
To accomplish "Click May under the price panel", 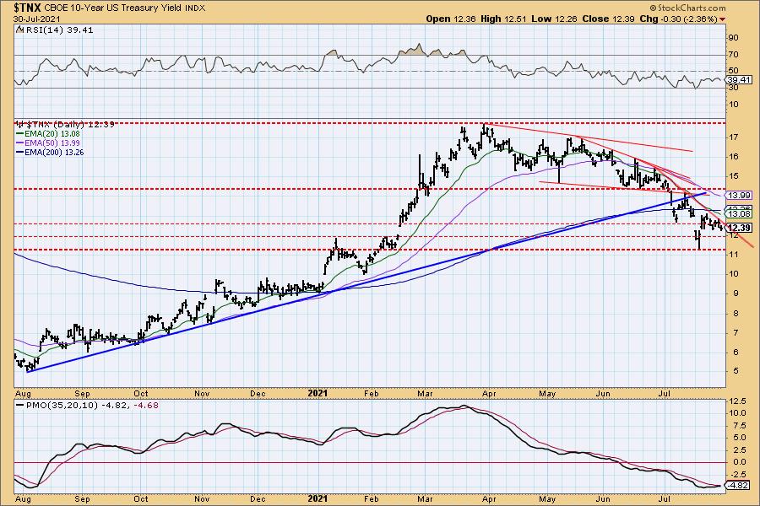I will pos(547,394).
